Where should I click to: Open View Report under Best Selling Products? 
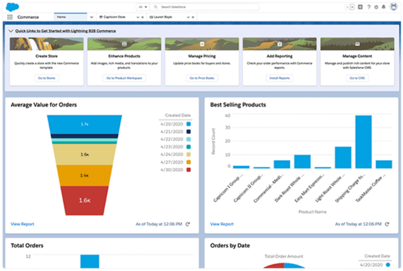[x=222, y=224]
